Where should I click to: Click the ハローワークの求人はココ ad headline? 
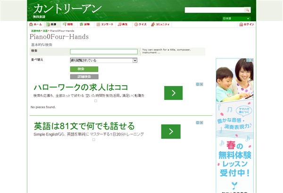coord(81,88)
